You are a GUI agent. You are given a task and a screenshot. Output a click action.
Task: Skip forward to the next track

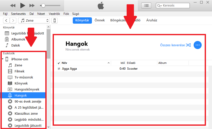32,6
